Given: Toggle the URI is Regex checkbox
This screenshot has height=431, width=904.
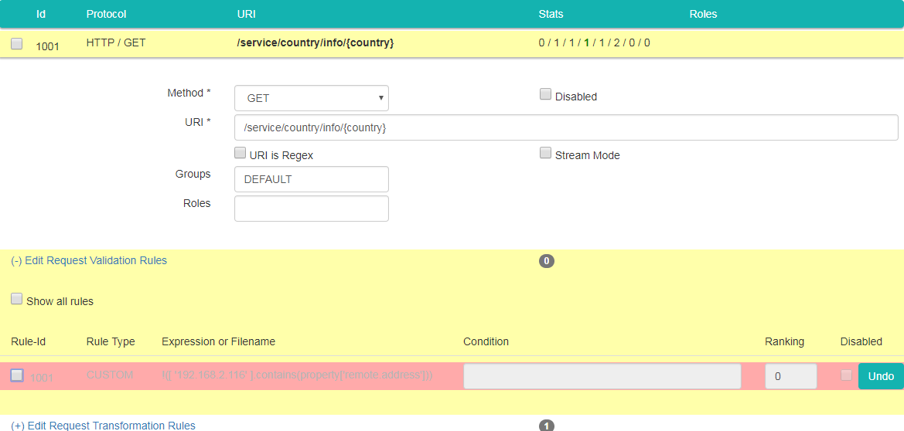Looking at the screenshot, I should (240, 154).
